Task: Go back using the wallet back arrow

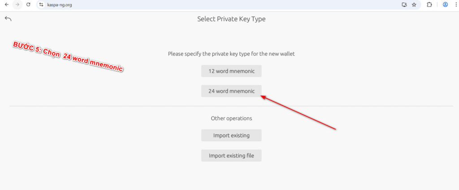Action: click(8, 19)
